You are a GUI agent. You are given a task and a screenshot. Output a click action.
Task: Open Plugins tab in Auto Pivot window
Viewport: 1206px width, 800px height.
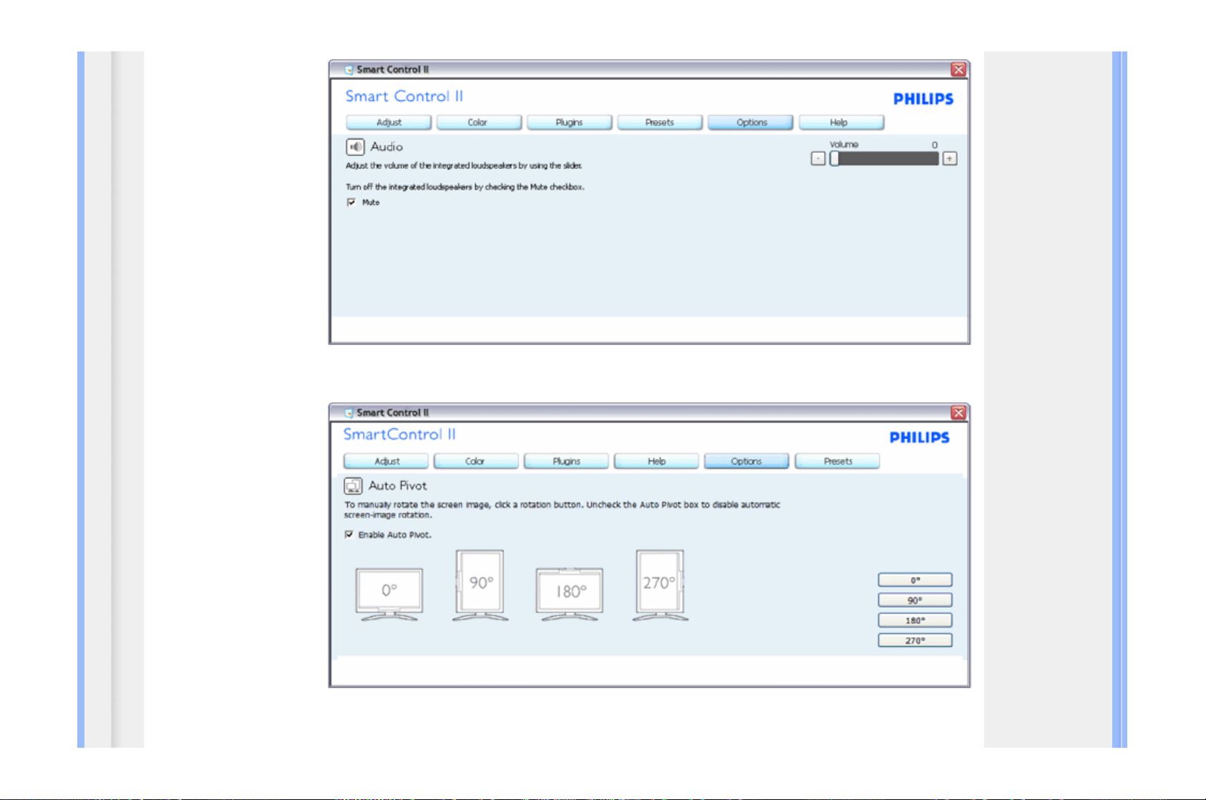[566, 462]
